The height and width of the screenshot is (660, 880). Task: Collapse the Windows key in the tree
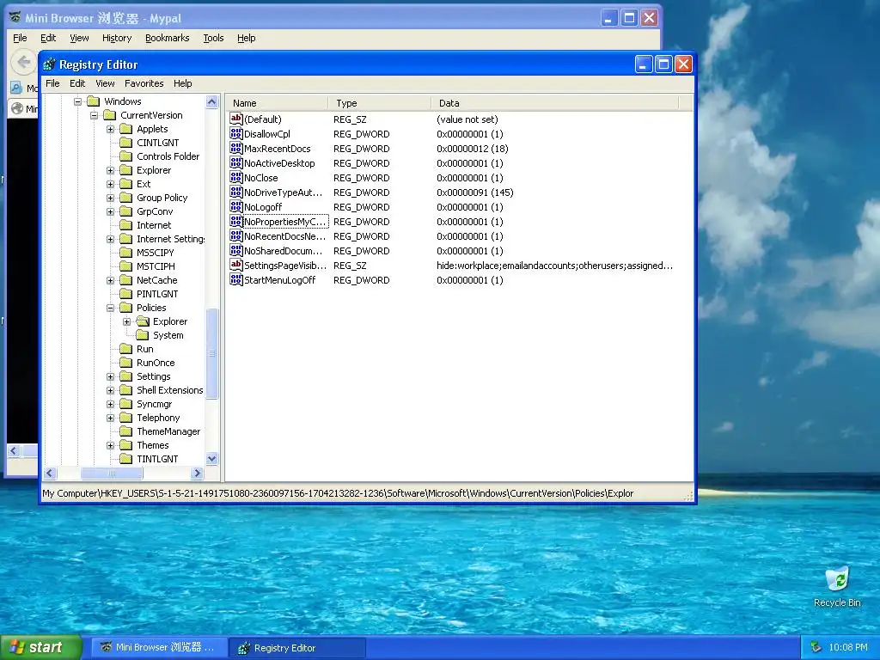click(78, 101)
